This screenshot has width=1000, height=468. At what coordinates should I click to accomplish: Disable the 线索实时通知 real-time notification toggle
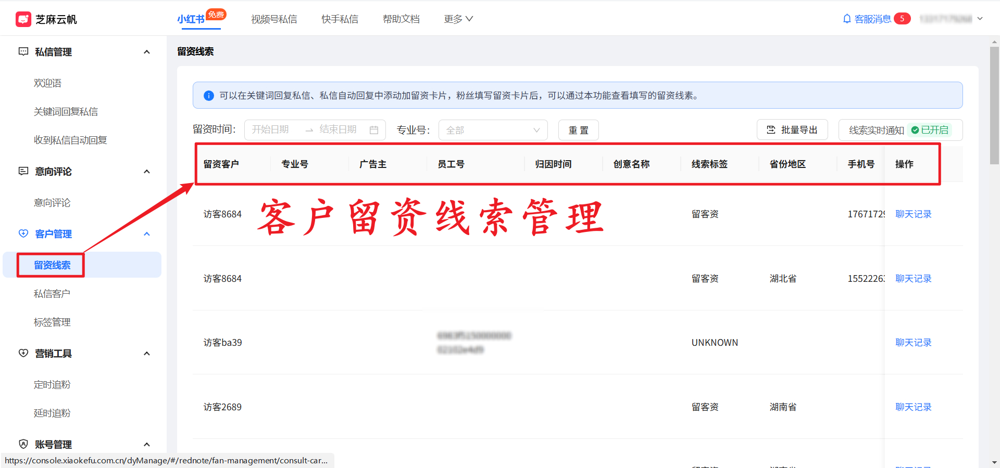point(931,130)
